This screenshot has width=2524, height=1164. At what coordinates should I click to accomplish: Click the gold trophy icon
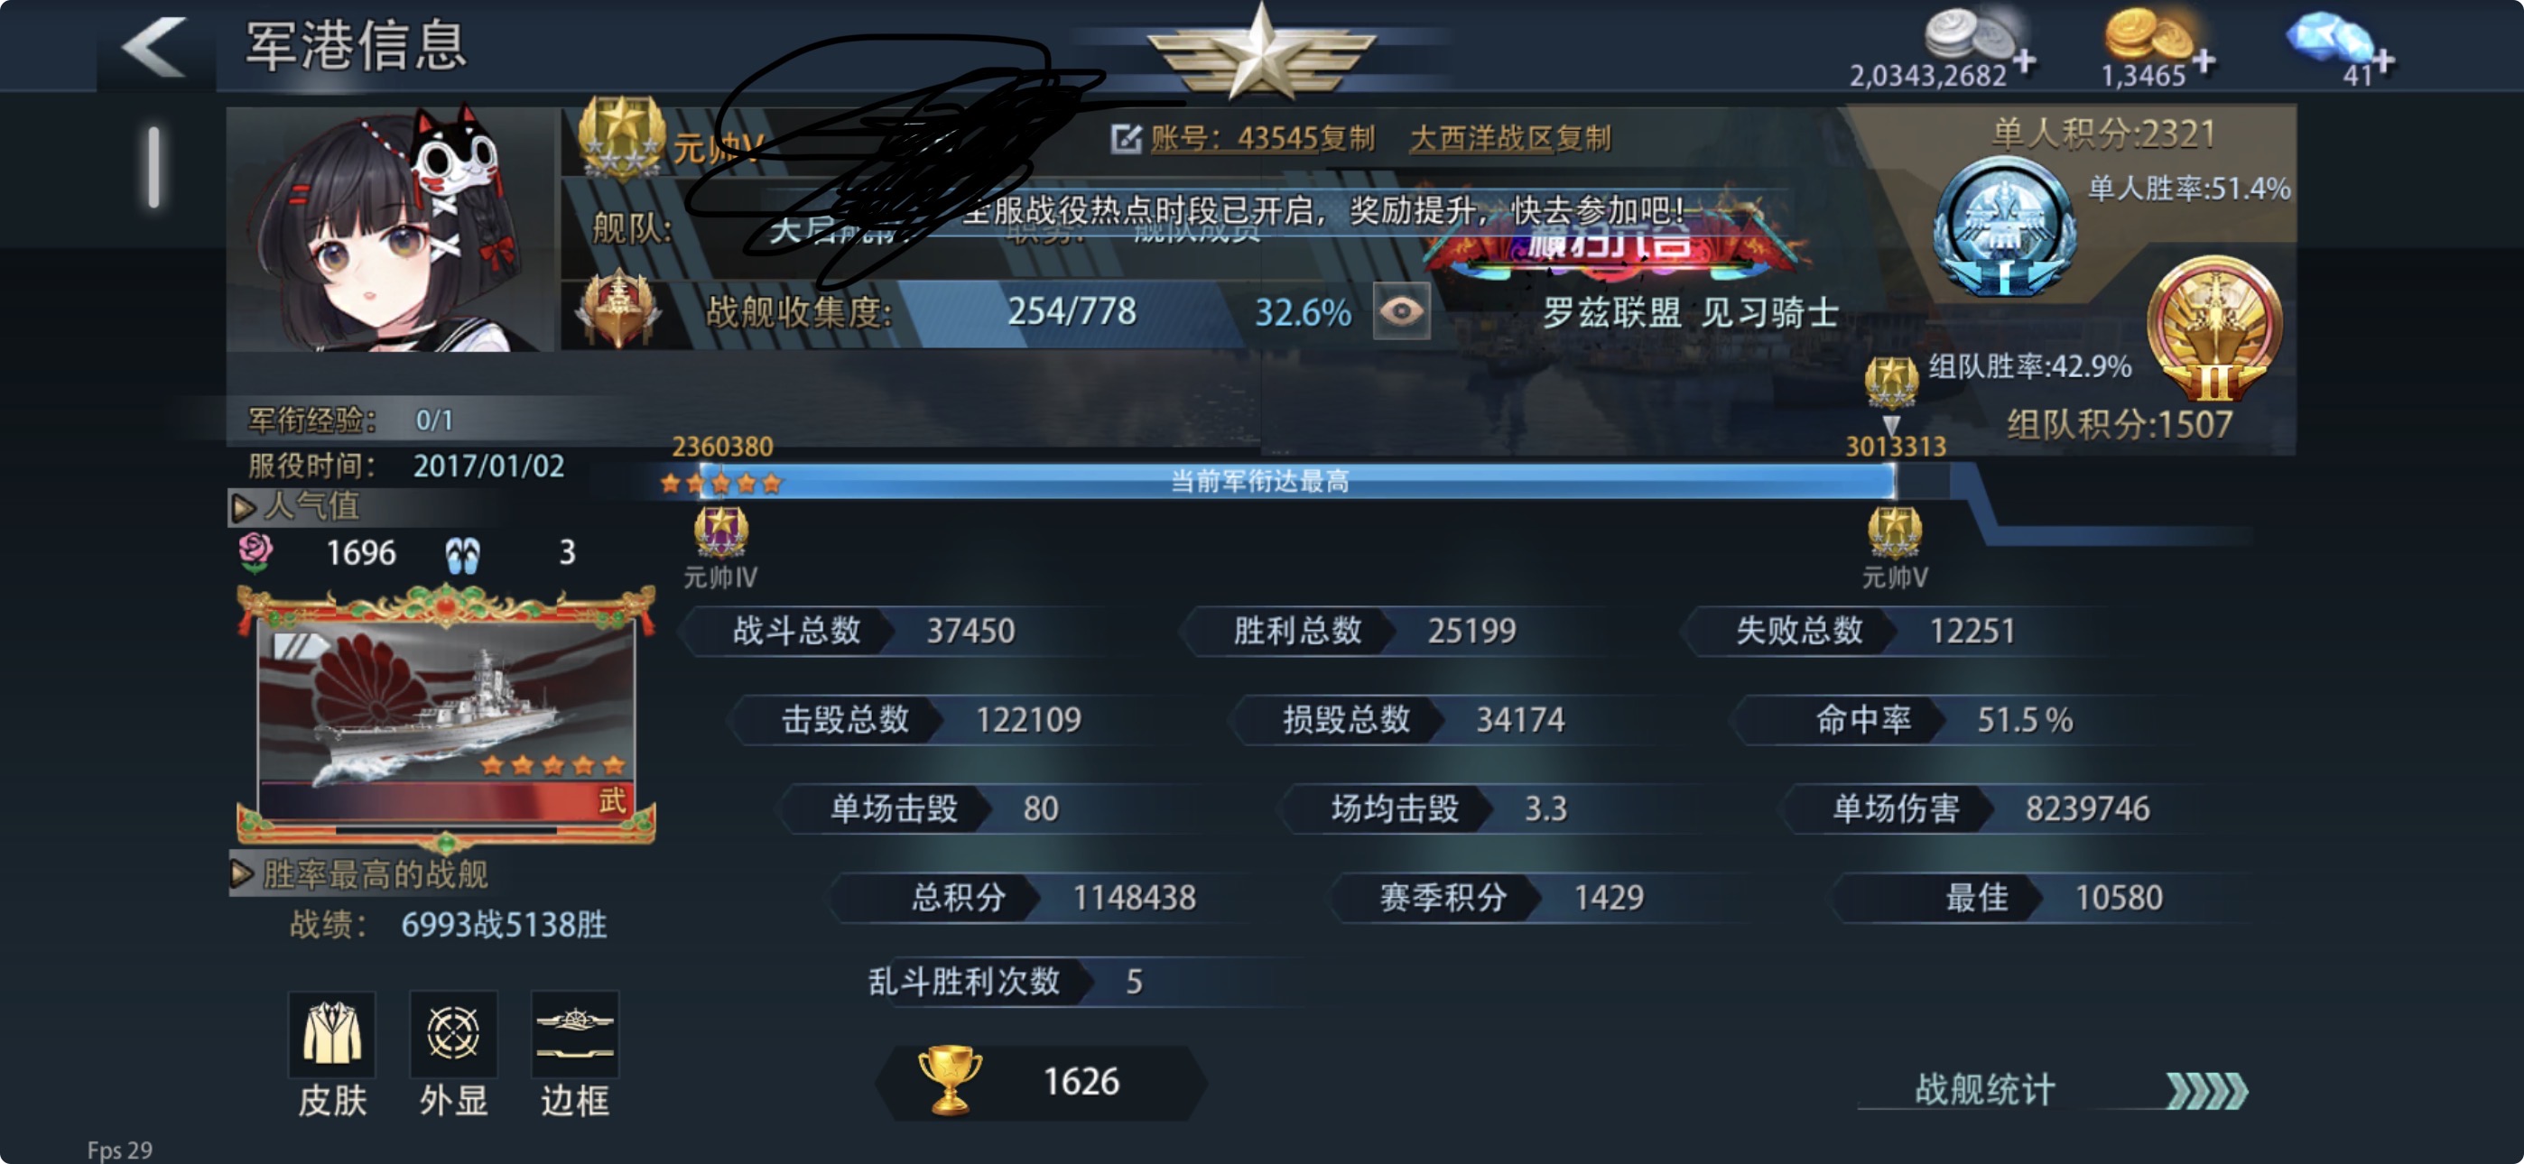tap(949, 1081)
